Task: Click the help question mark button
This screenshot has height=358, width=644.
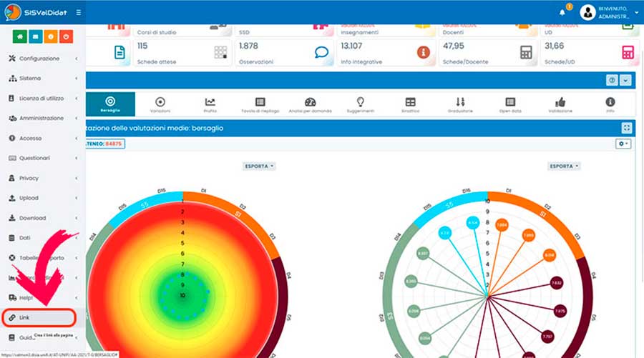Action: (x=613, y=80)
